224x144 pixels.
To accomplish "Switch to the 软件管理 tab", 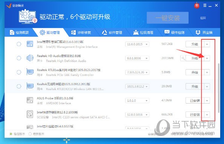I will point(112,33).
